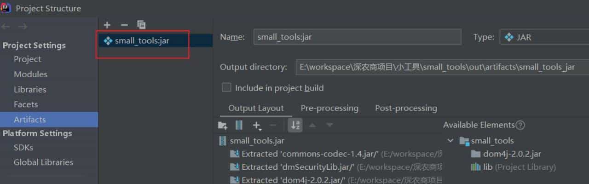Switch to the Pre-processing tab

point(329,108)
